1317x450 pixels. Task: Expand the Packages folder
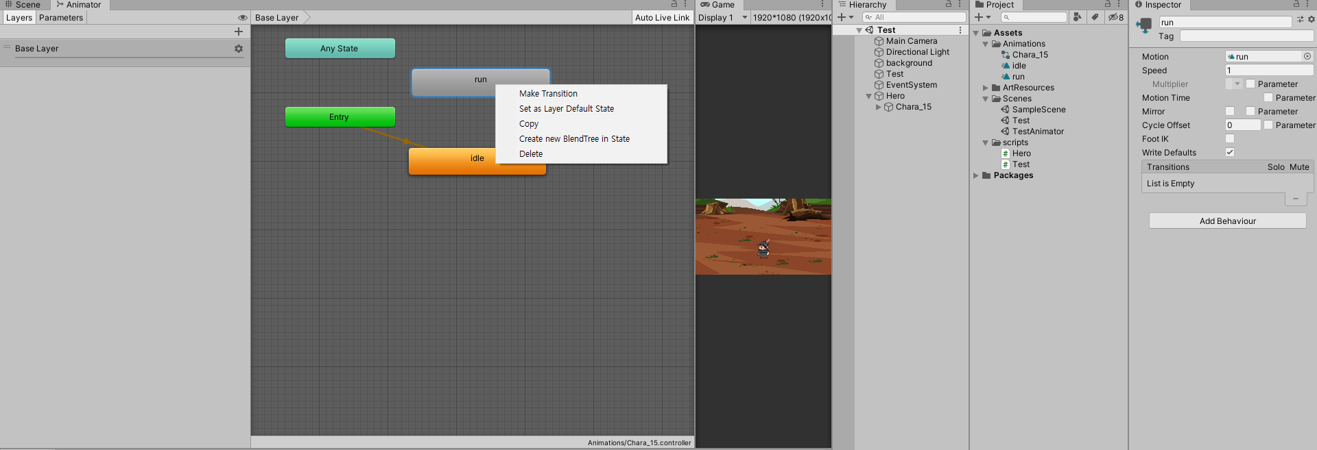[976, 175]
